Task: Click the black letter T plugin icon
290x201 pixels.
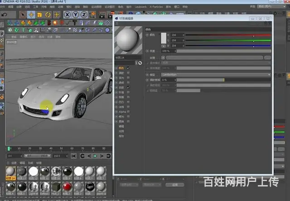Action: pyautogui.click(x=75, y=23)
